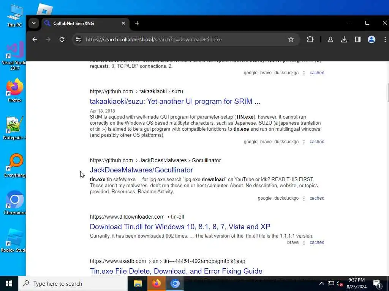This screenshot has width=389, height=291.
Task: Open the user profile avatar
Action: [x=372, y=39]
